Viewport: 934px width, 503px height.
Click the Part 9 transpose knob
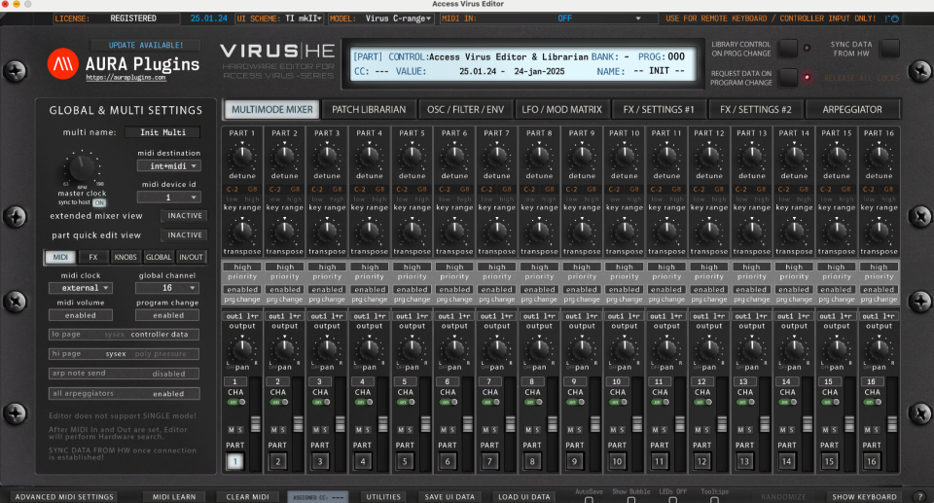coord(582,232)
